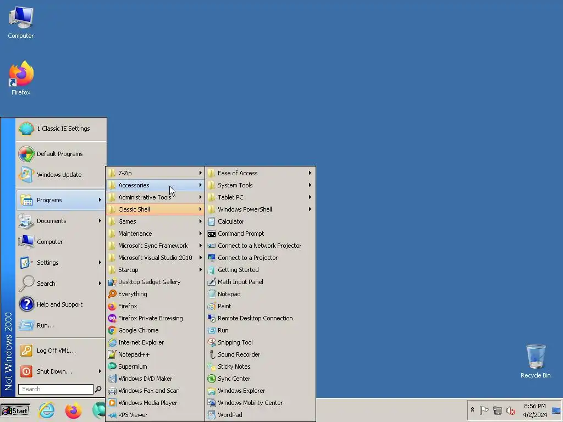This screenshot has height=422, width=563.
Task: Launch Google Chrome
Action: (x=155, y=330)
